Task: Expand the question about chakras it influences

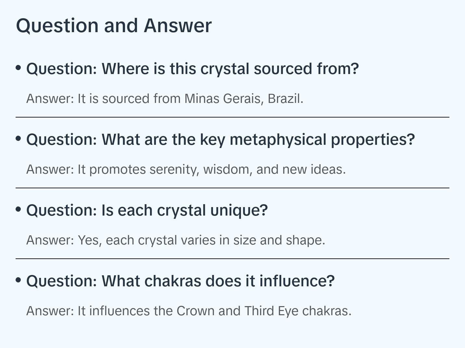Action: point(180,281)
